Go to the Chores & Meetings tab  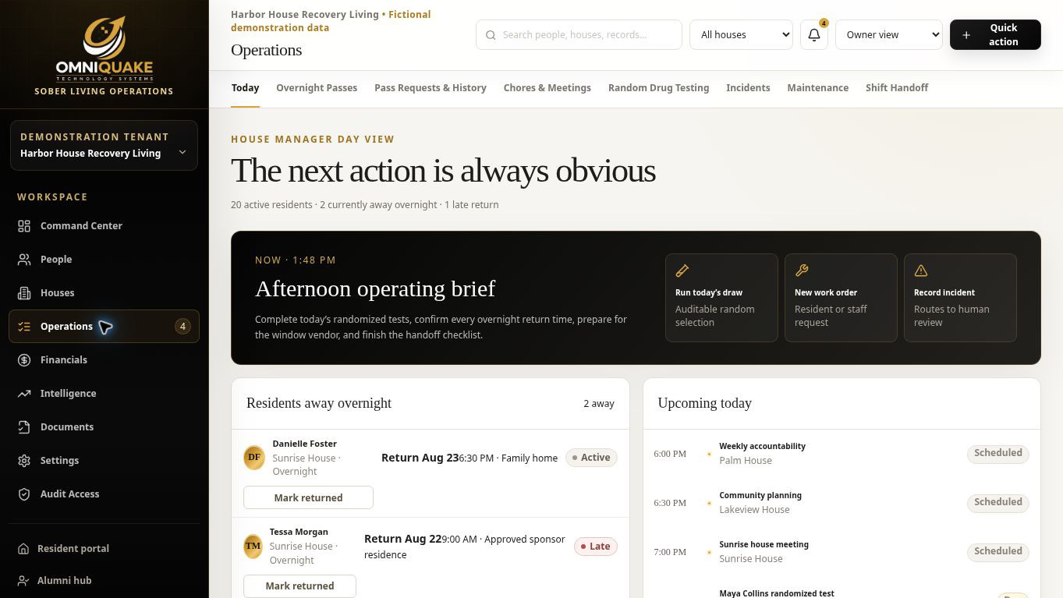click(x=547, y=88)
